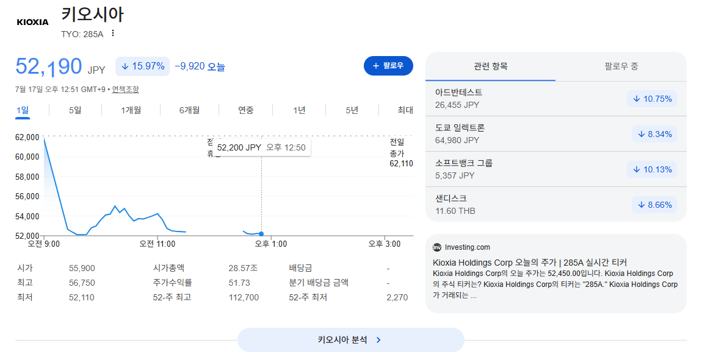The width and height of the screenshot is (727, 357).
Task: Select the 1일 chart range tab
Action: click(x=22, y=110)
